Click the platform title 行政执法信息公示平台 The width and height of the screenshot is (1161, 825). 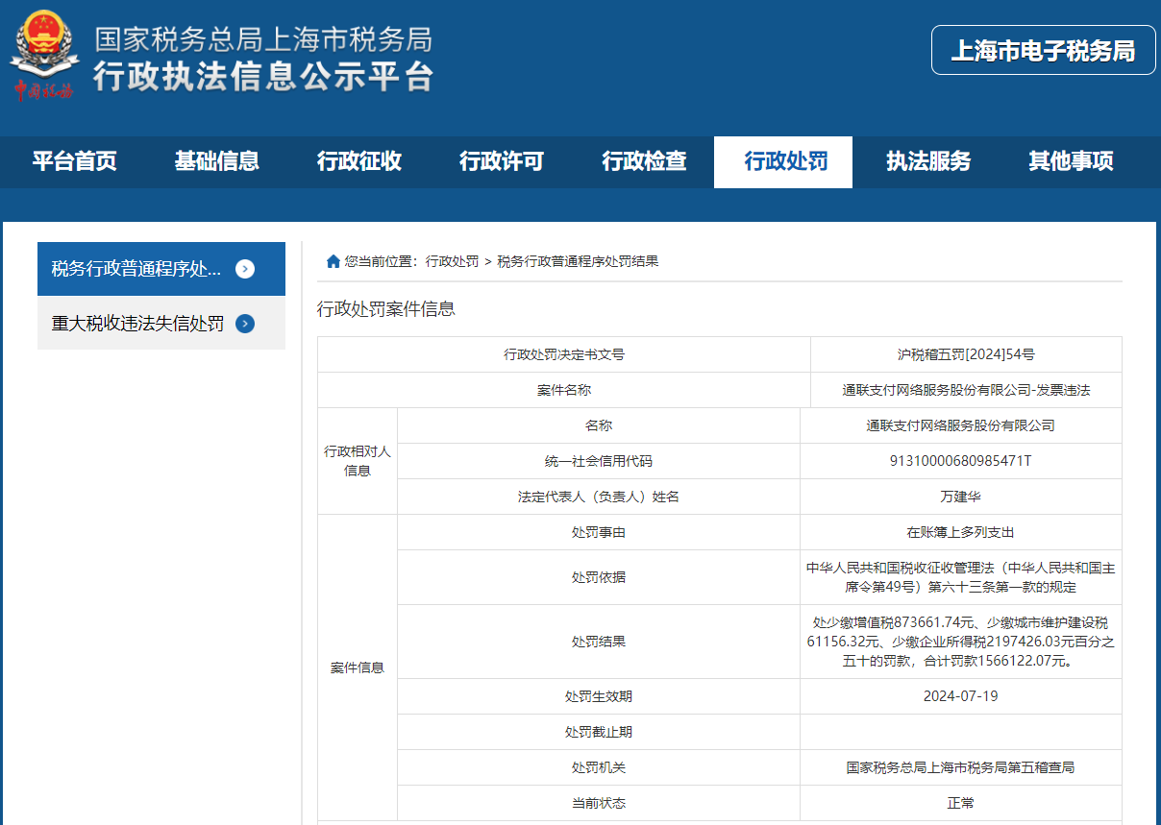pyautogui.click(x=263, y=77)
